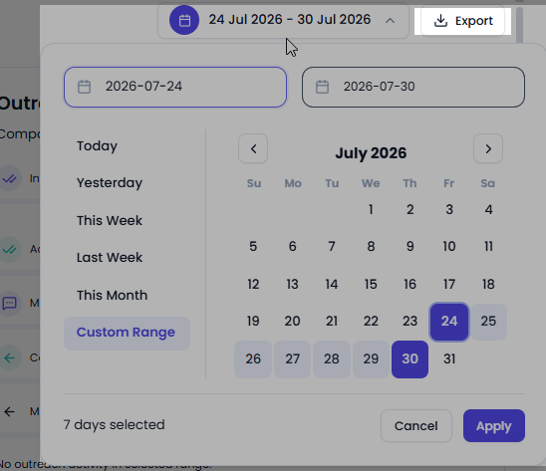Select July 31 in the calendar grid

click(x=449, y=358)
